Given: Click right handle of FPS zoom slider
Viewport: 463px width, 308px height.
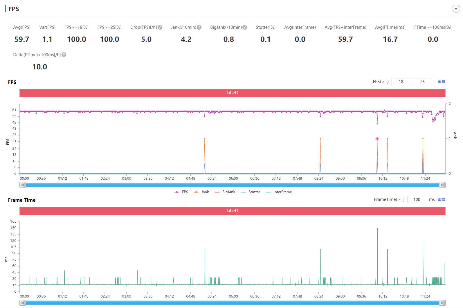Looking at the screenshot, I should (442, 185).
